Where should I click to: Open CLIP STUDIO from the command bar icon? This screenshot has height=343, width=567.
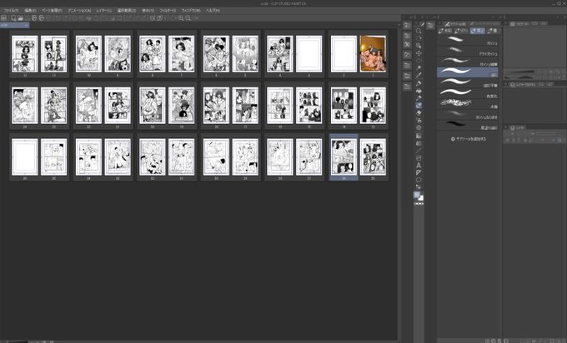3,17
